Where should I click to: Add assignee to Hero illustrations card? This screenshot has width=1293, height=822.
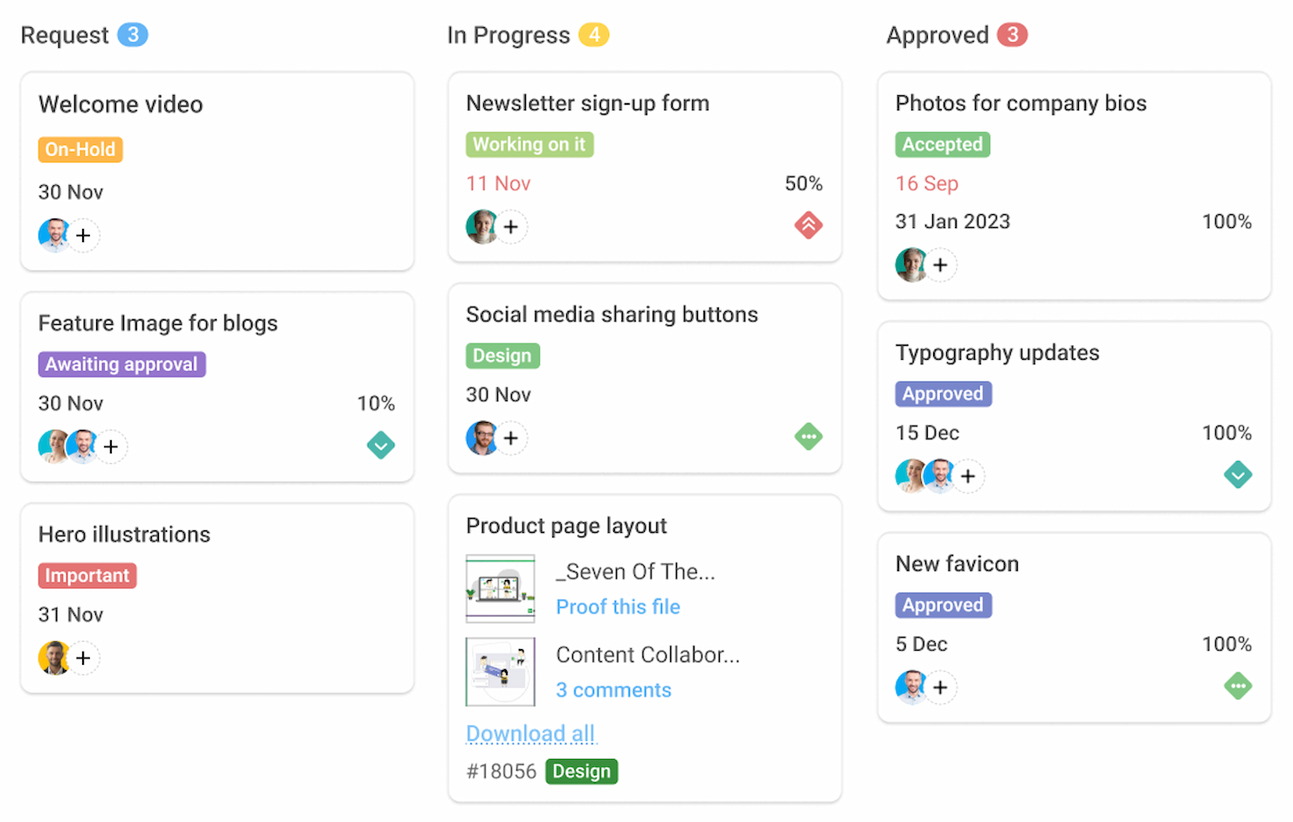(x=83, y=658)
